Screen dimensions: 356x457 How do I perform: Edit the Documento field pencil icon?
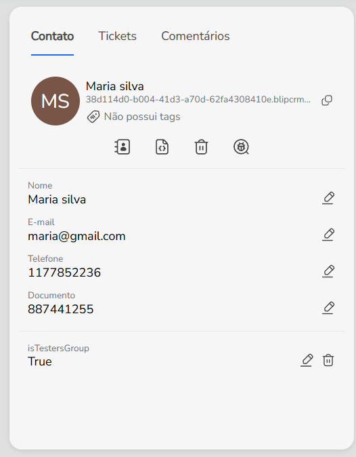[328, 308]
